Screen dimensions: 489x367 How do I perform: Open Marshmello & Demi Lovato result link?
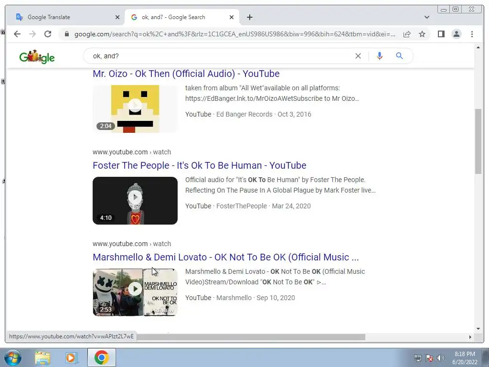pyautogui.click(x=226, y=257)
